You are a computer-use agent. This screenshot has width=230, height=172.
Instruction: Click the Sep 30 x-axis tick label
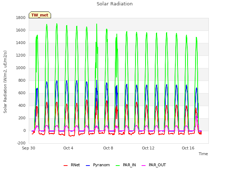click(x=28, y=148)
